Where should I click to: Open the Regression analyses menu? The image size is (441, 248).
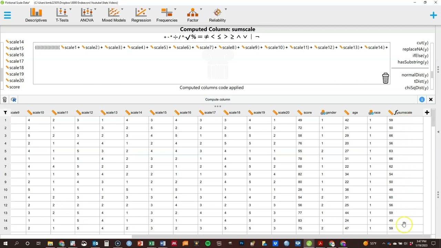tap(141, 15)
